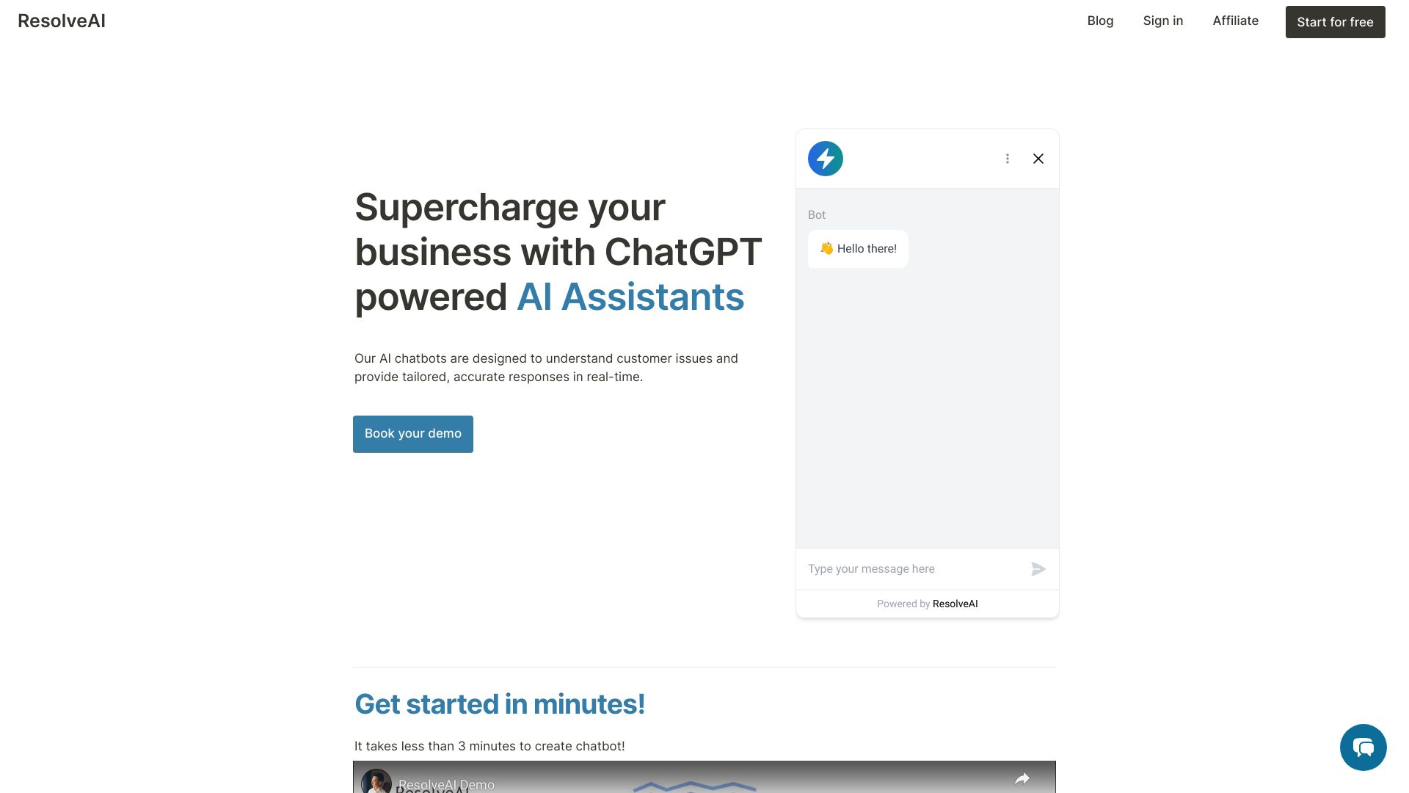The image size is (1409, 793).
Task: Click the close X icon on chatbot window
Action: point(1038,158)
